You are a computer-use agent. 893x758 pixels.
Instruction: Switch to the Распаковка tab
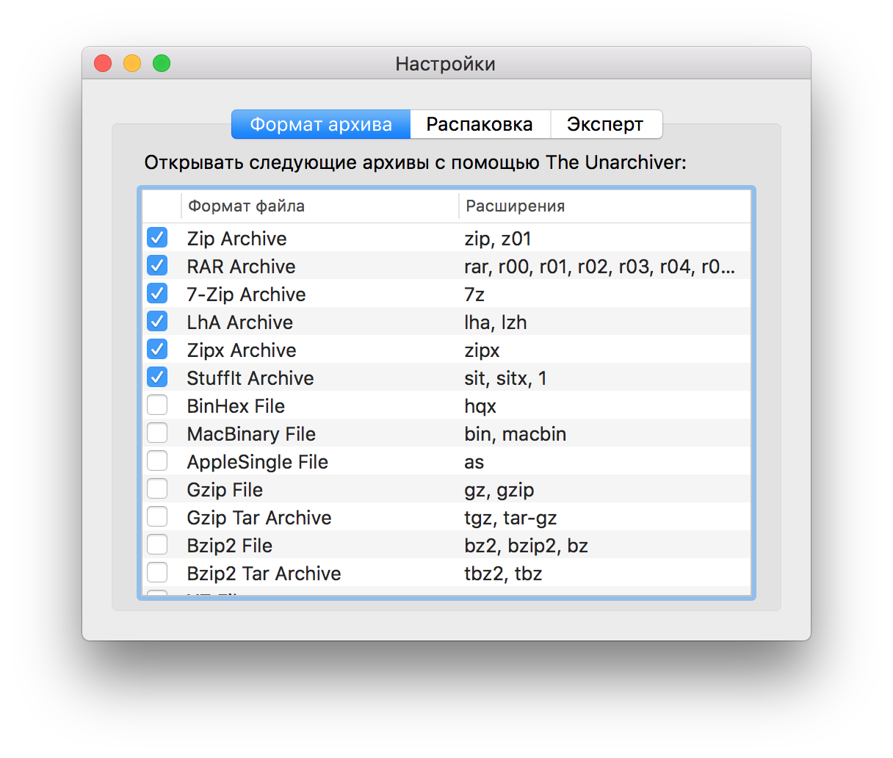(x=480, y=124)
